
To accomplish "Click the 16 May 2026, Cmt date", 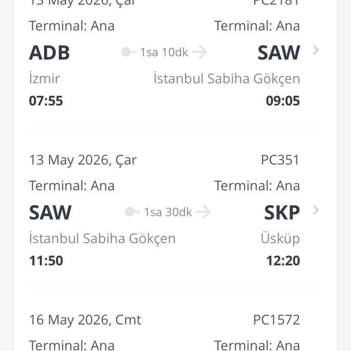I will coord(85,320).
